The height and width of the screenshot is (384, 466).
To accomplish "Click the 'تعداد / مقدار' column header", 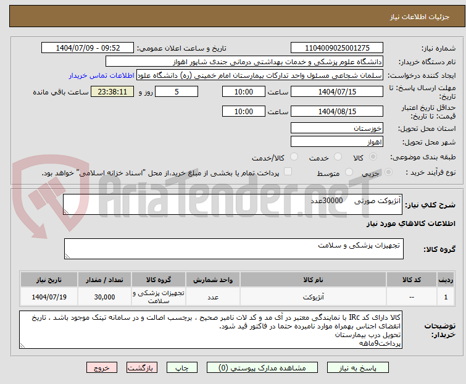I will click(x=104, y=280).
